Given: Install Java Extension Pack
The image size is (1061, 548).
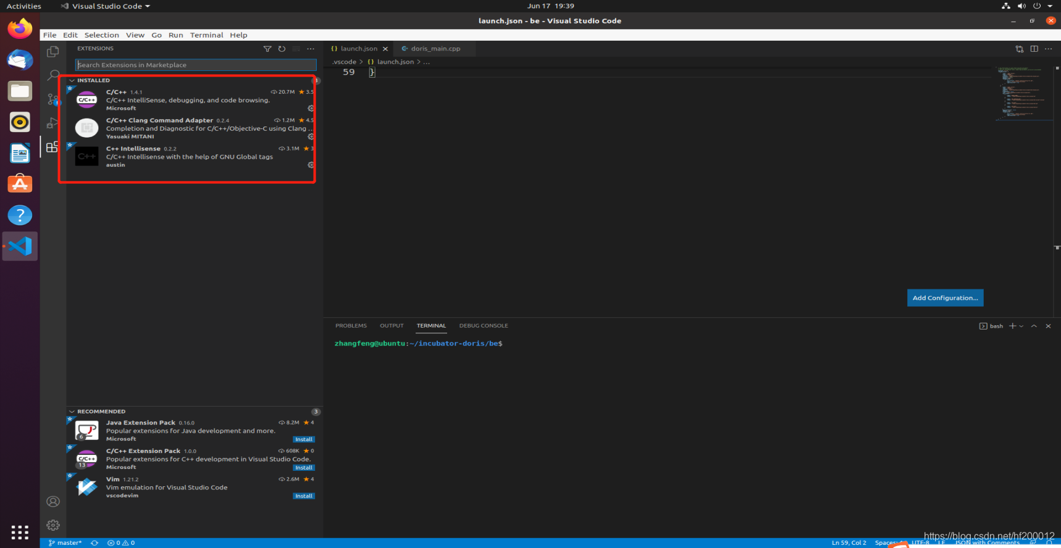Looking at the screenshot, I should pyautogui.click(x=304, y=439).
